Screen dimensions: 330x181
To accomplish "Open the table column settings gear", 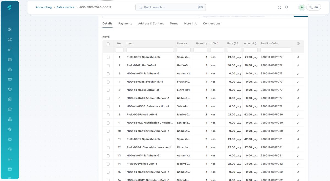I will 298,43.
